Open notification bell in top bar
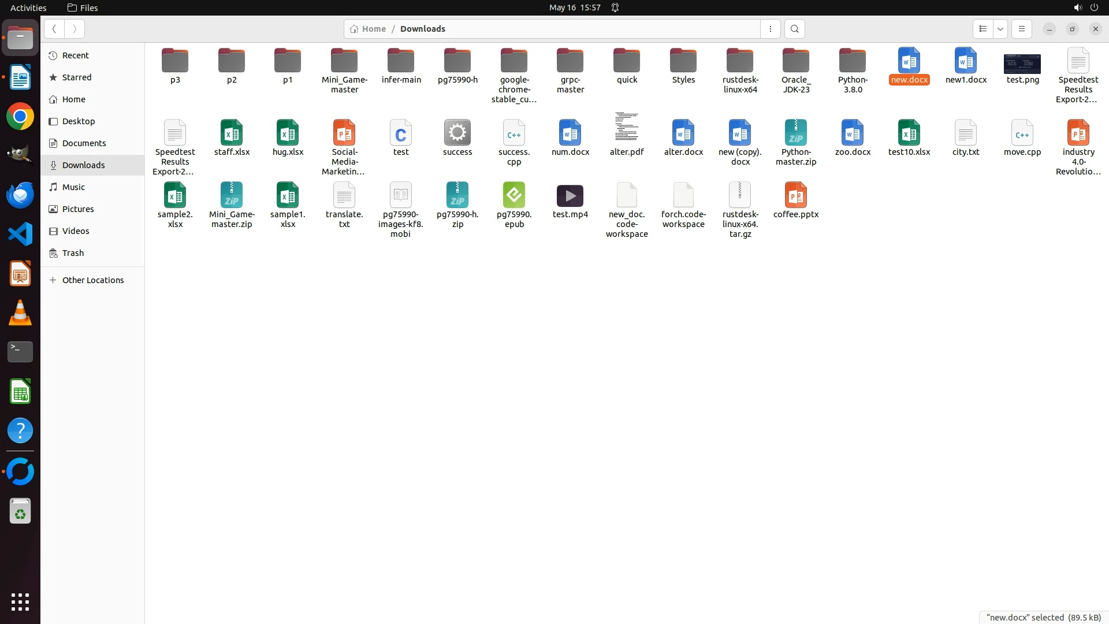1109x624 pixels. point(615,8)
